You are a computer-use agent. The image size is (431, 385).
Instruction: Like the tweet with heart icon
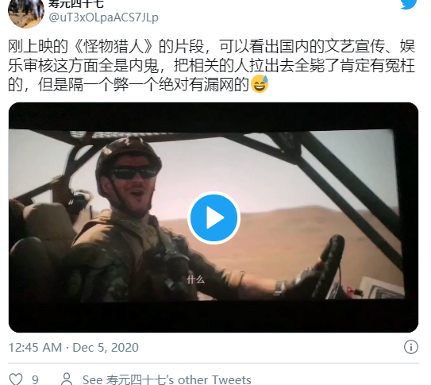tap(16, 379)
